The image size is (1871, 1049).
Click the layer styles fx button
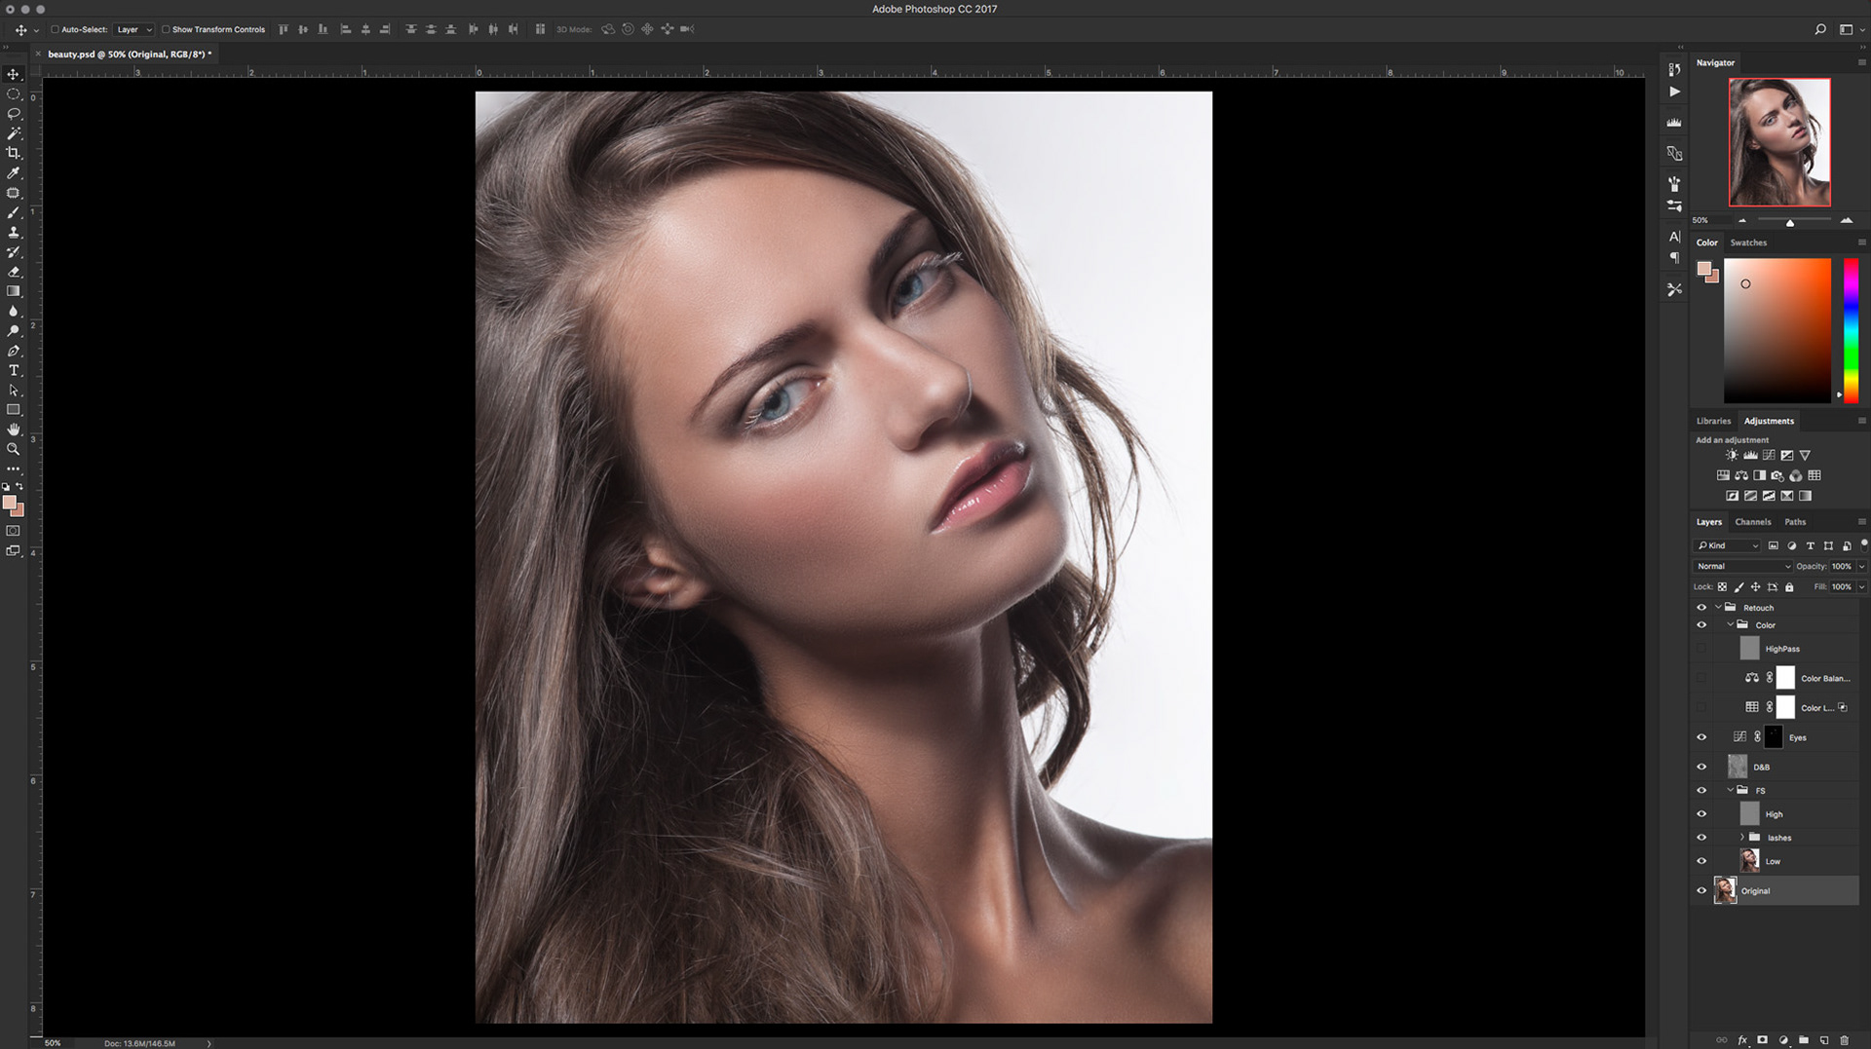click(1742, 1040)
